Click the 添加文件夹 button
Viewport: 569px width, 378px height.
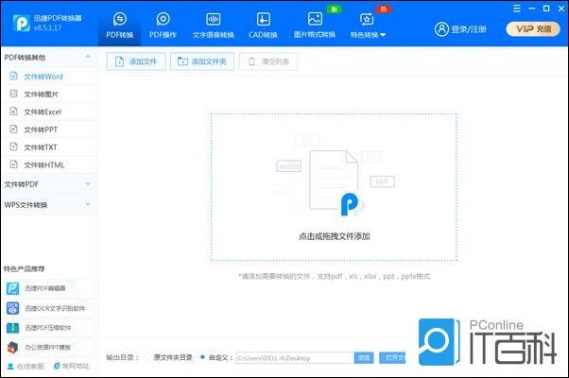(x=201, y=61)
